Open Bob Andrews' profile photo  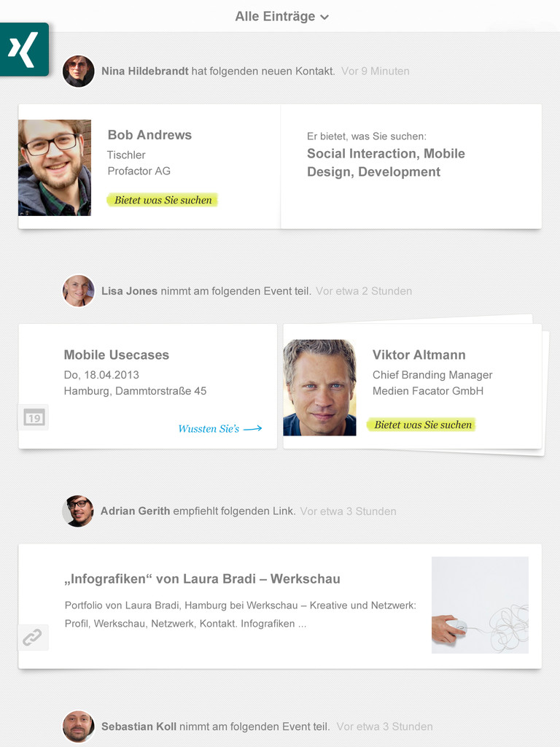(55, 168)
